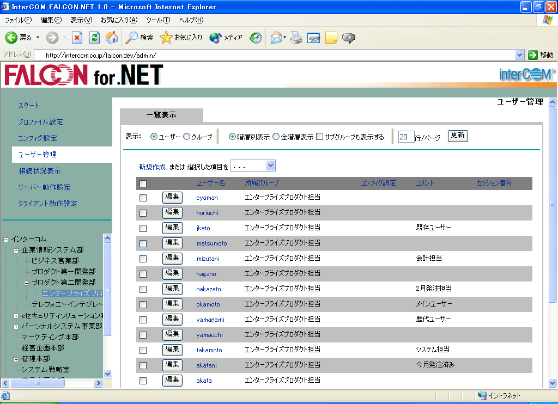The height and width of the screenshot is (404, 558).
Task: Click the IE page icon in title bar
Action: (x=5, y=7)
